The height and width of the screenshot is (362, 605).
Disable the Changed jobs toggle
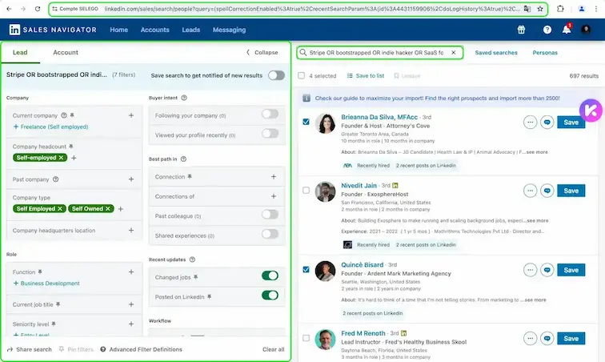(x=270, y=276)
